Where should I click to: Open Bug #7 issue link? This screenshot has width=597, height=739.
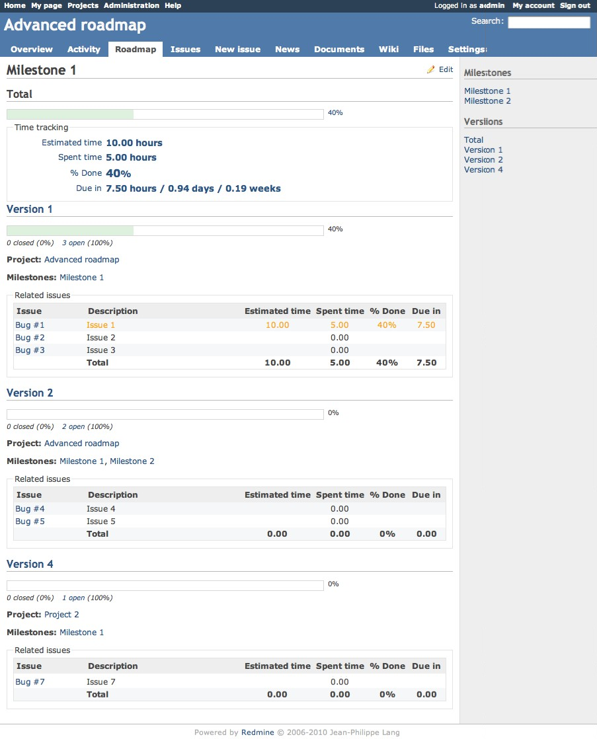coord(30,681)
